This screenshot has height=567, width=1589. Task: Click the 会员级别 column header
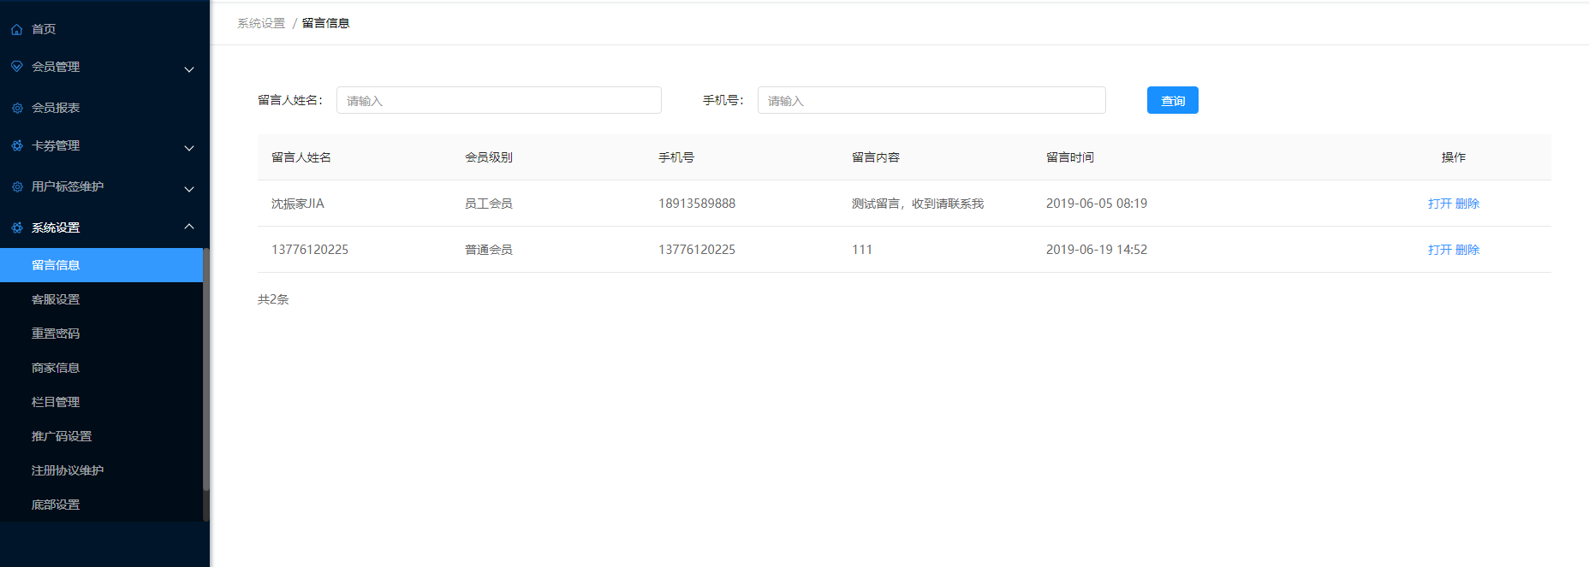[489, 157]
